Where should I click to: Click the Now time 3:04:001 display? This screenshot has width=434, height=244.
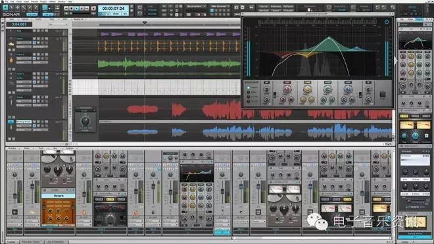coord(19,24)
